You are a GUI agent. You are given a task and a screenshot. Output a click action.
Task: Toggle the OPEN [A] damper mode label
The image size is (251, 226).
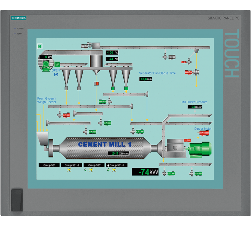56,72
